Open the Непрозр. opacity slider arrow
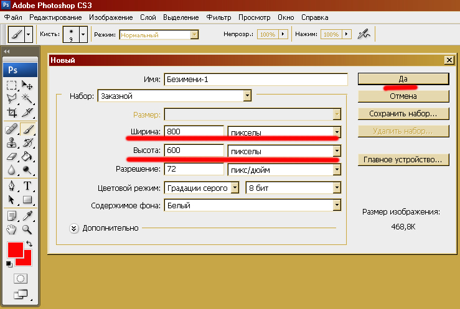The image size is (460, 309). [283, 34]
